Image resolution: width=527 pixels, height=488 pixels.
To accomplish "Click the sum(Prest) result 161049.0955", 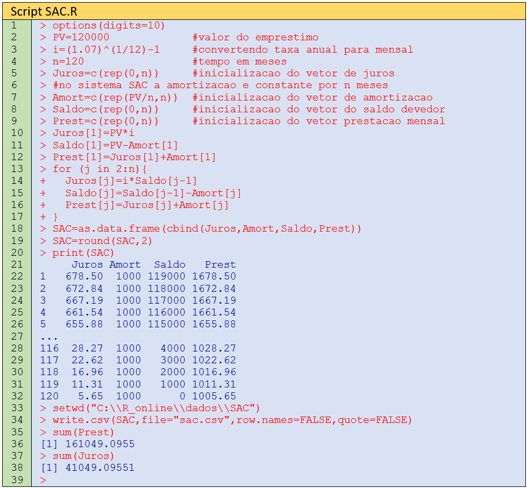I will tap(99, 444).
